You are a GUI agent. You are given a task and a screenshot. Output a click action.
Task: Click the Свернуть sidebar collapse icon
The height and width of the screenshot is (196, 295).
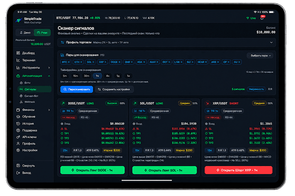click(x=18, y=166)
